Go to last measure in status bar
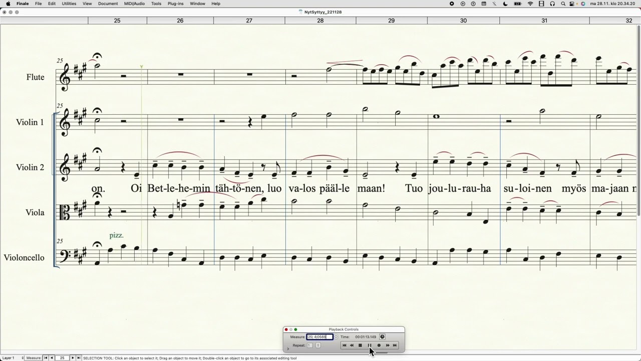This screenshot has width=641, height=361. click(79, 358)
